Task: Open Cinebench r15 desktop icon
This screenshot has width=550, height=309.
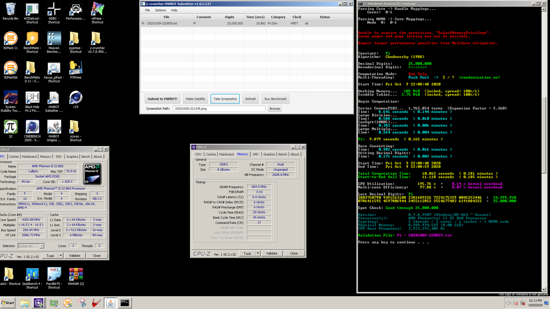Action: [x=76, y=100]
